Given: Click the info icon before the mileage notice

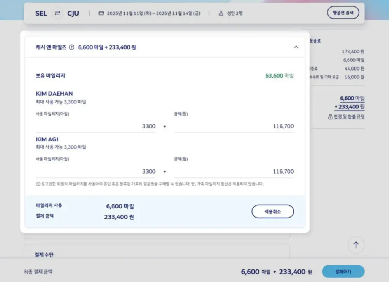Looking at the screenshot, I should coord(38,184).
